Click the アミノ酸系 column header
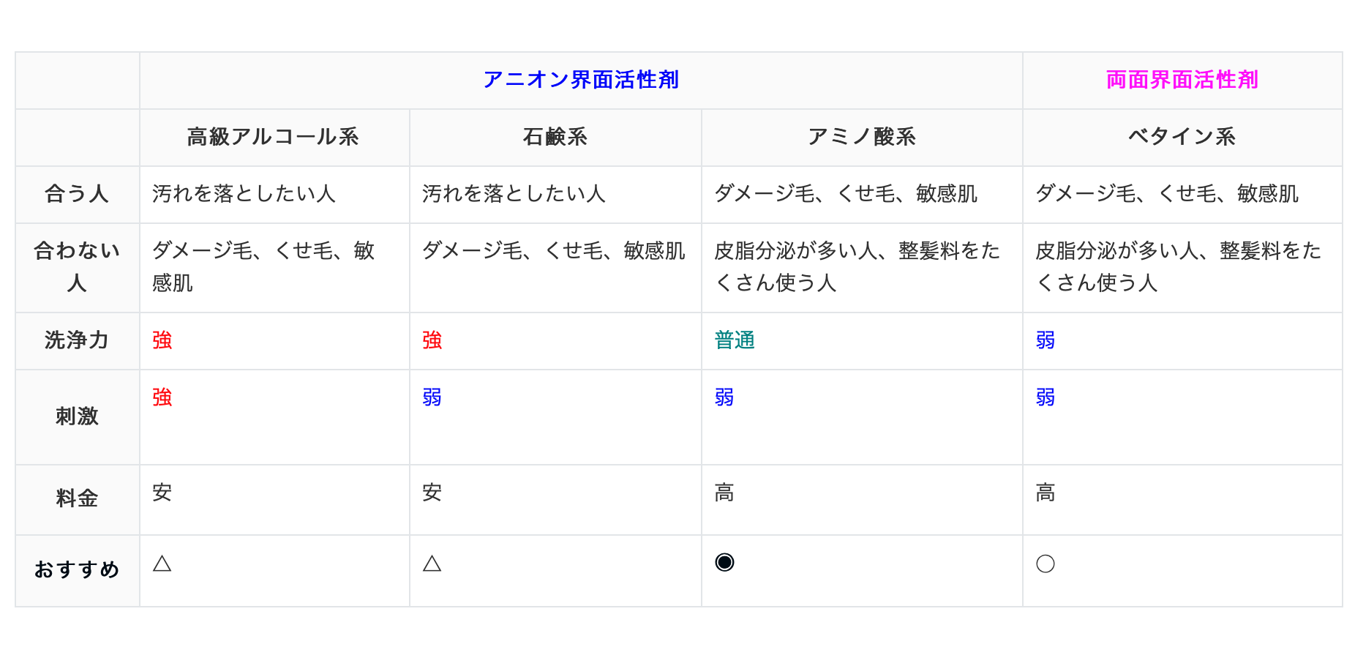Screen dimensions: 1355x666 pyautogui.click(x=861, y=137)
